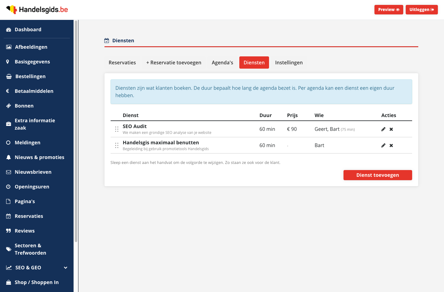Open Extra informatie zaak in sidebar
Image resolution: width=444 pixels, height=292 pixels.
(37, 124)
